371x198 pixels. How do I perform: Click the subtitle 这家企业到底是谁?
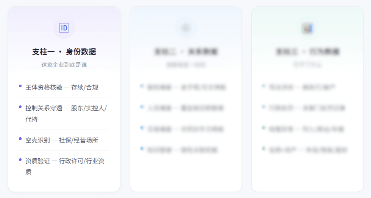pos(64,65)
